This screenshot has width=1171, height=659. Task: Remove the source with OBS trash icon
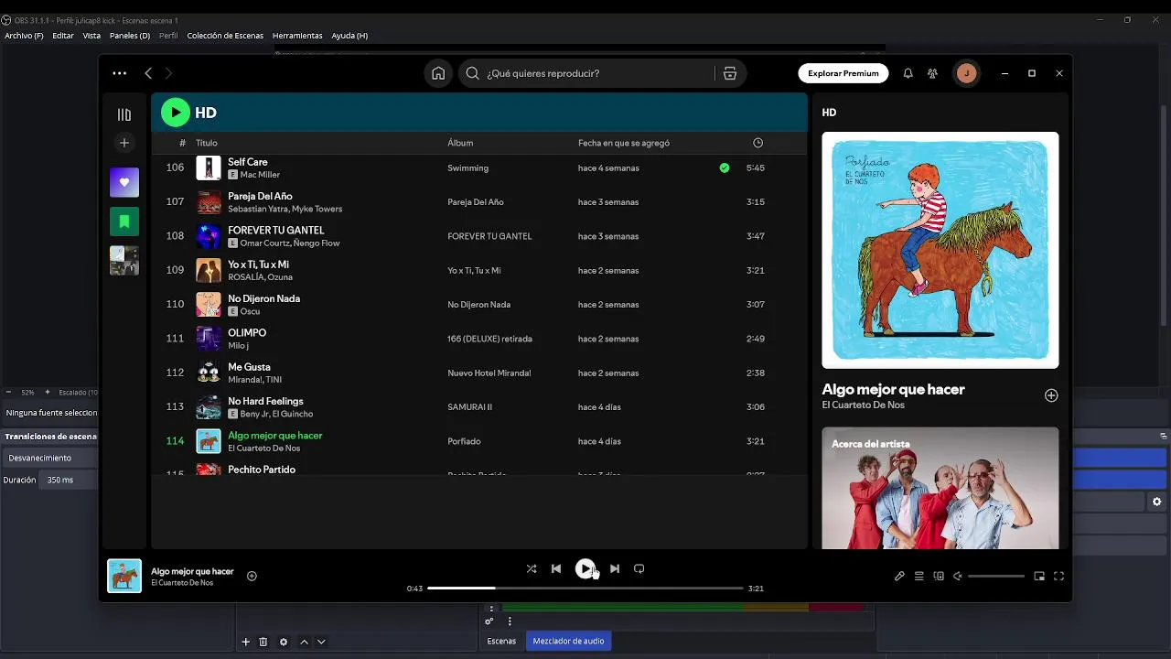(x=263, y=642)
